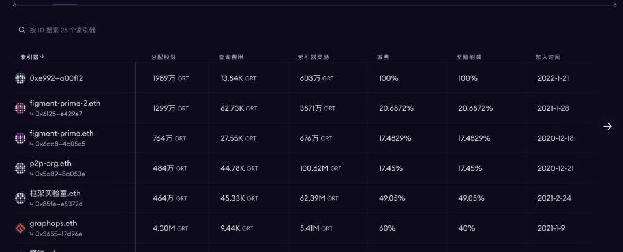Sort by 查询费用 column header
The height and width of the screenshot is (252, 623).
[231, 57]
